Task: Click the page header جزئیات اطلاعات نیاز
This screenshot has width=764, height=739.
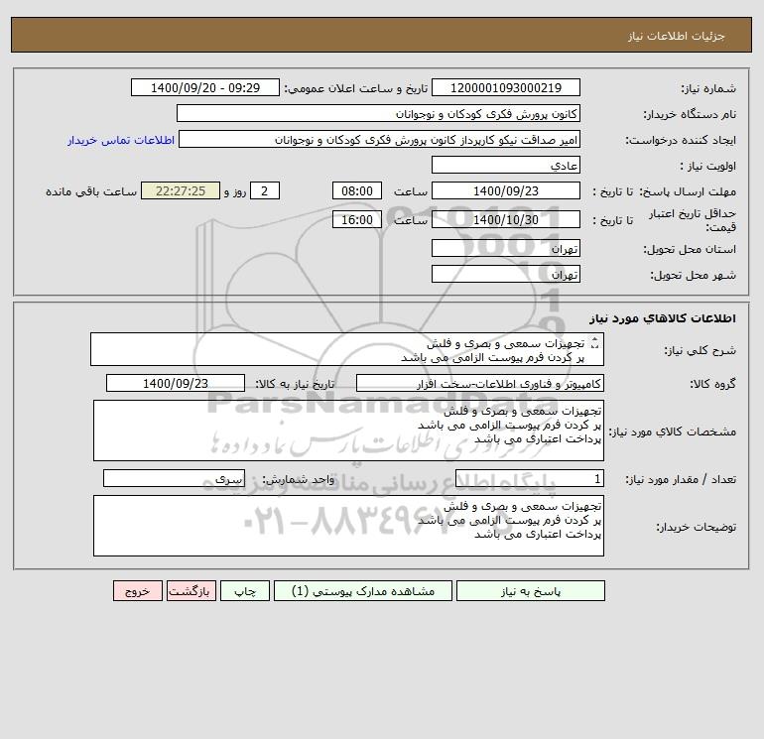Action: pyautogui.click(x=677, y=36)
